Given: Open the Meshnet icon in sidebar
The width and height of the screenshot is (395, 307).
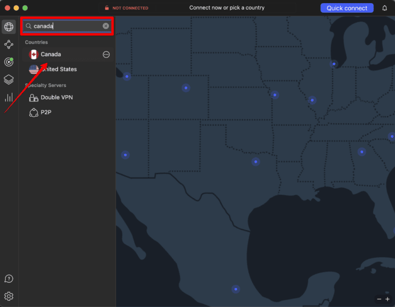Looking at the screenshot, I should tap(9, 44).
